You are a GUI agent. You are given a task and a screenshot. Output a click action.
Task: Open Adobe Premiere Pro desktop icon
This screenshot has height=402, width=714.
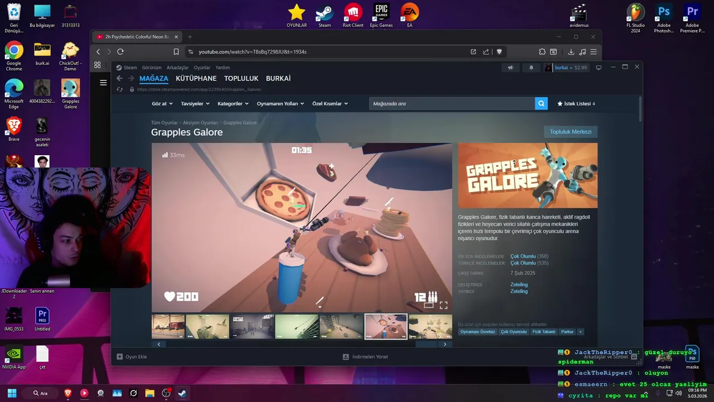click(692, 18)
